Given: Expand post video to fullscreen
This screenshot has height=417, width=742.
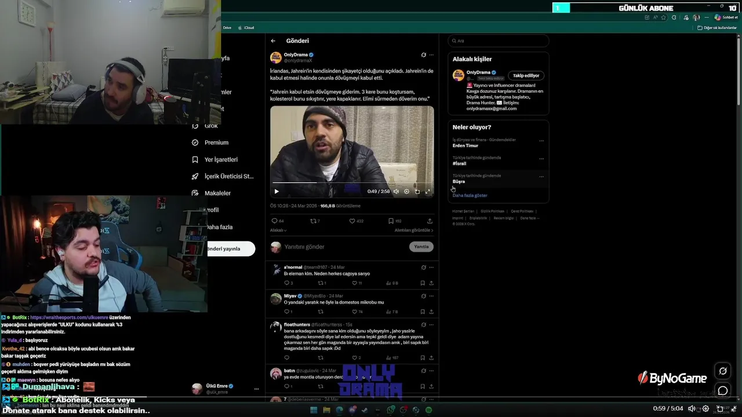Looking at the screenshot, I should tap(428, 191).
